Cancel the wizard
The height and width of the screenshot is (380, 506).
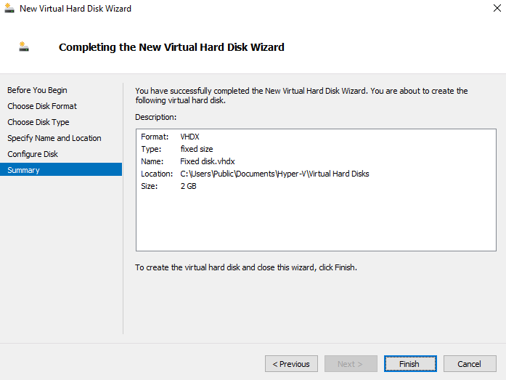tap(470, 364)
